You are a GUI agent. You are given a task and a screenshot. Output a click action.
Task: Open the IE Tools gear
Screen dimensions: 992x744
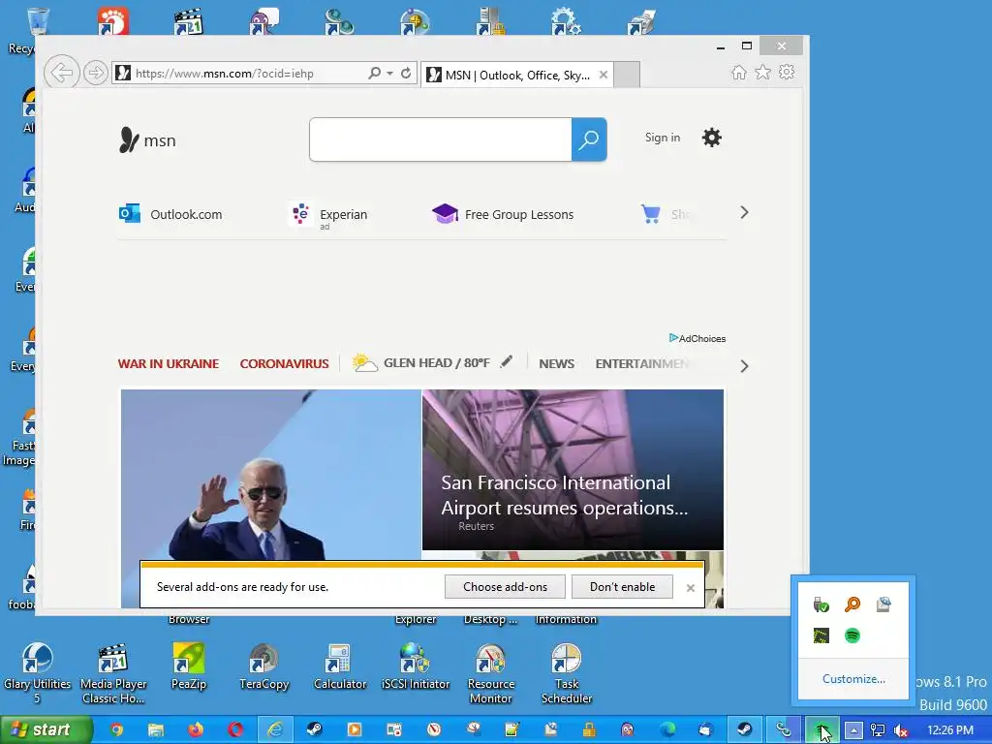tap(787, 72)
